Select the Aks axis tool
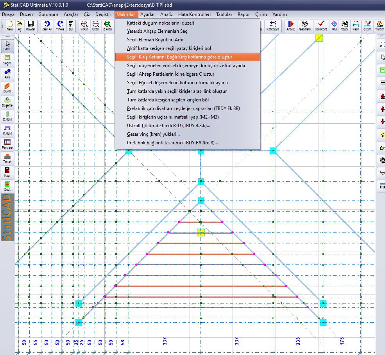 point(7,74)
